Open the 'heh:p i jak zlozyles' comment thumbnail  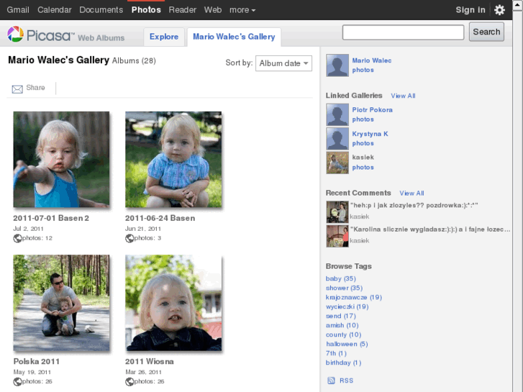(x=337, y=212)
